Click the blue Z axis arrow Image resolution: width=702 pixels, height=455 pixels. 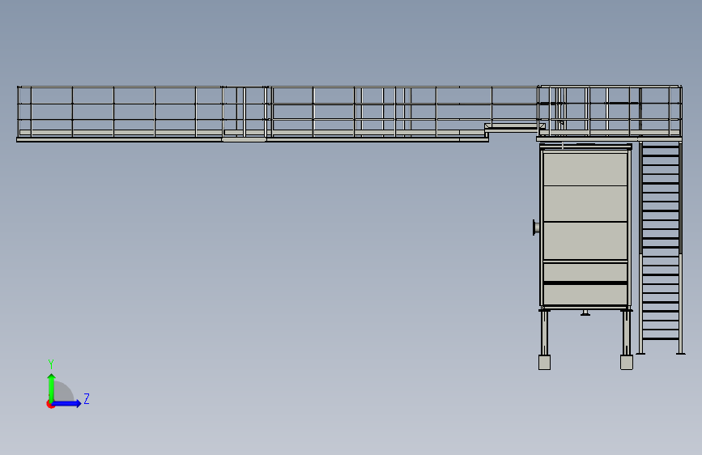point(67,403)
